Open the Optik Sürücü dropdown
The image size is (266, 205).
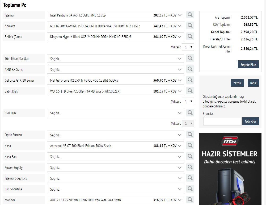click(x=115, y=135)
